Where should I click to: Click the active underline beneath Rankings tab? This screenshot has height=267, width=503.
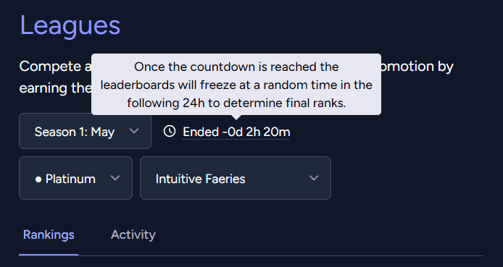49,255
